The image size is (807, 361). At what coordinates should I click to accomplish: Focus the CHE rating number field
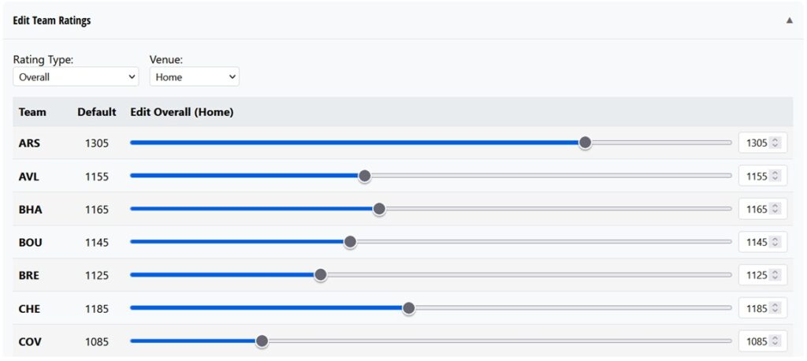tap(763, 308)
